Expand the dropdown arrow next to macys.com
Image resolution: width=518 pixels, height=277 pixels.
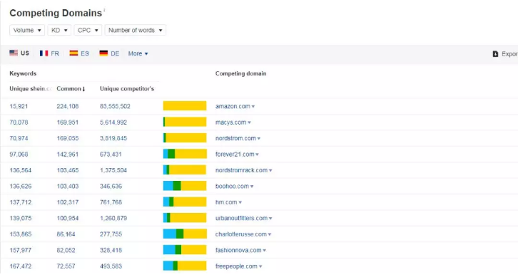[x=249, y=122]
